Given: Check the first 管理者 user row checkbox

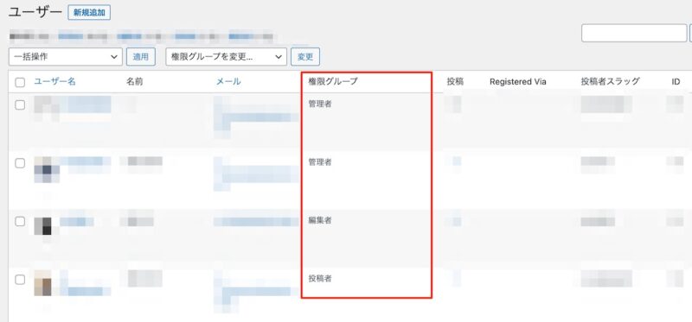Looking at the screenshot, I should [x=20, y=104].
